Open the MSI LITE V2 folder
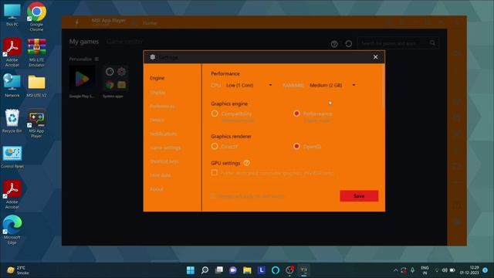494x278 pixels. click(36, 86)
